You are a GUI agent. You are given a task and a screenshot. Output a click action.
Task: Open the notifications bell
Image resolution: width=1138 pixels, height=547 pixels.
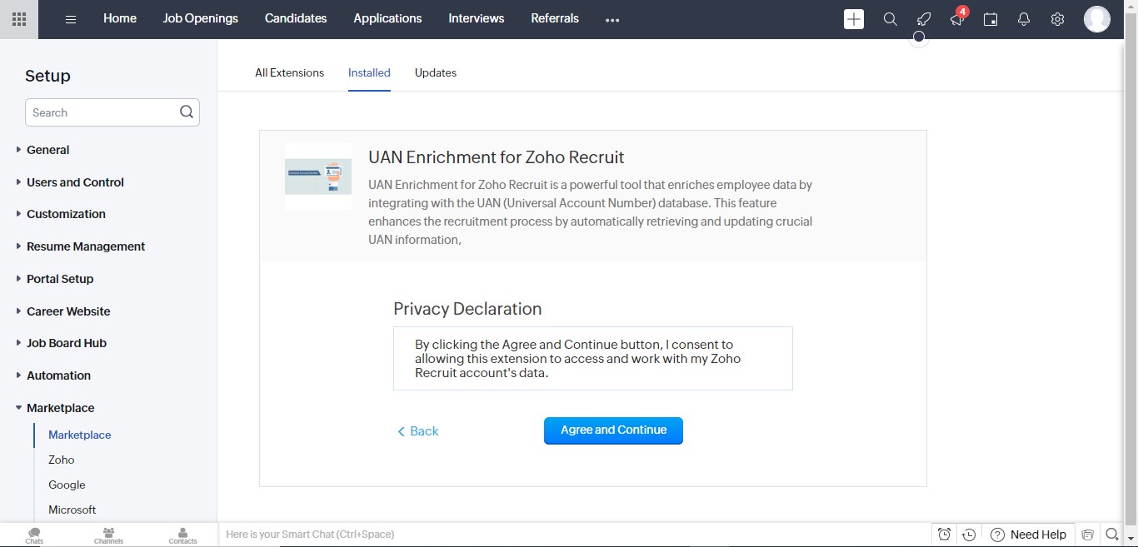click(1024, 19)
